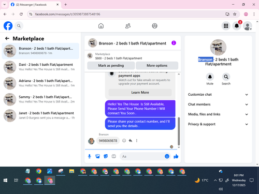Screen dimensions: 259x194
Task: Click the install app icon in address bar
Action: click(227, 14)
